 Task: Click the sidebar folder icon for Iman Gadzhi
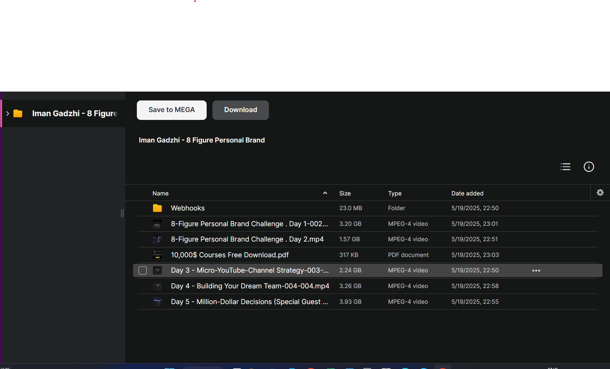tap(18, 113)
